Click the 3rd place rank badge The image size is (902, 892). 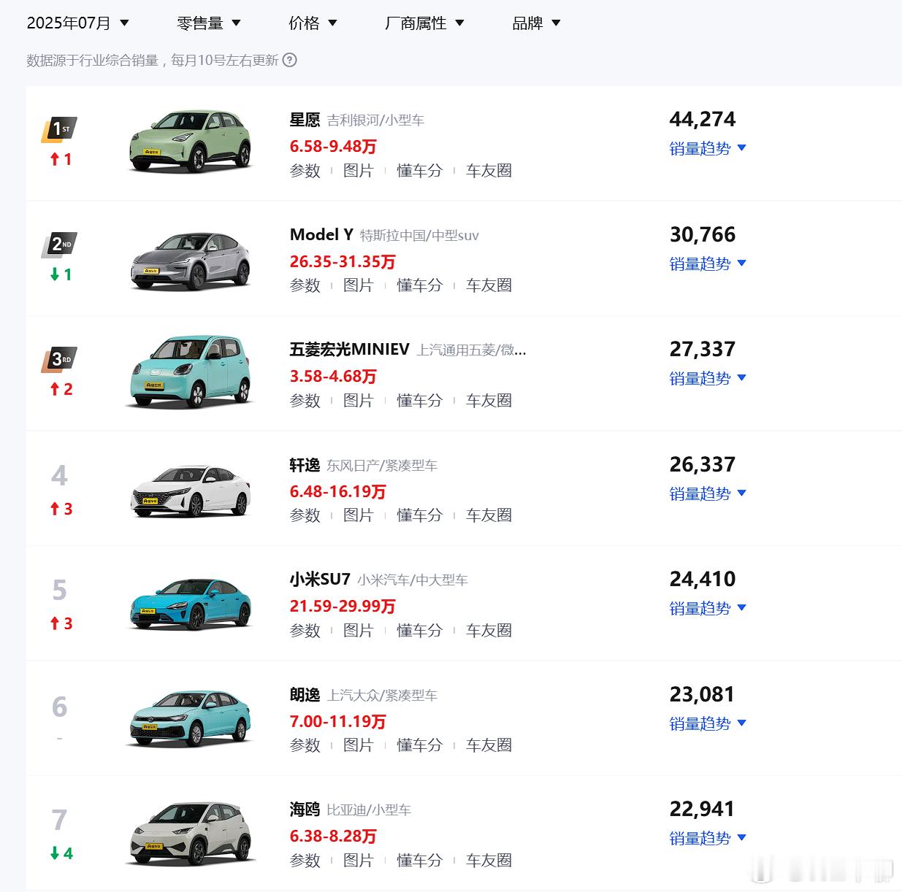[59, 360]
